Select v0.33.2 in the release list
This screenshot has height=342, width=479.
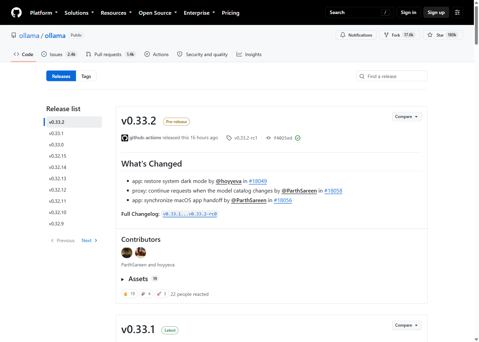tap(74, 122)
